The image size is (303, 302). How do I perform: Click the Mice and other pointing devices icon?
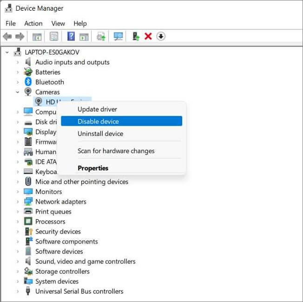tap(28, 181)
